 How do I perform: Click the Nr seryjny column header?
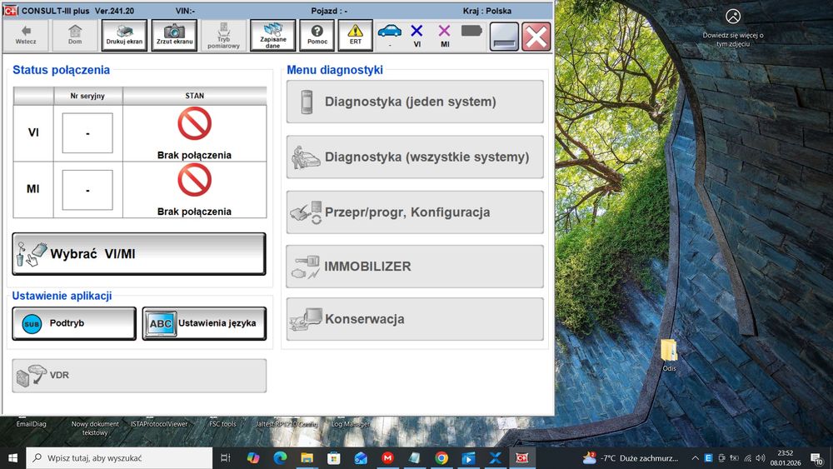click(87, 96)
